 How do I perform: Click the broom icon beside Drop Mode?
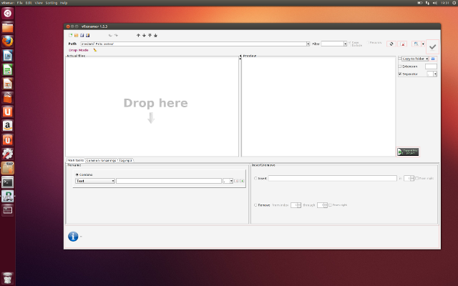coord(95,50)
